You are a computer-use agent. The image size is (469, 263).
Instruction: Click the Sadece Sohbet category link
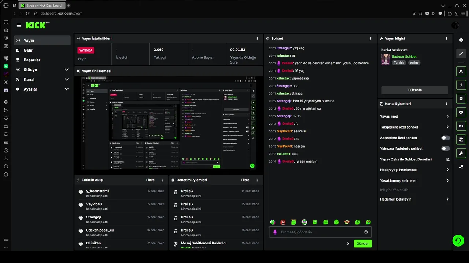[404, 57]
